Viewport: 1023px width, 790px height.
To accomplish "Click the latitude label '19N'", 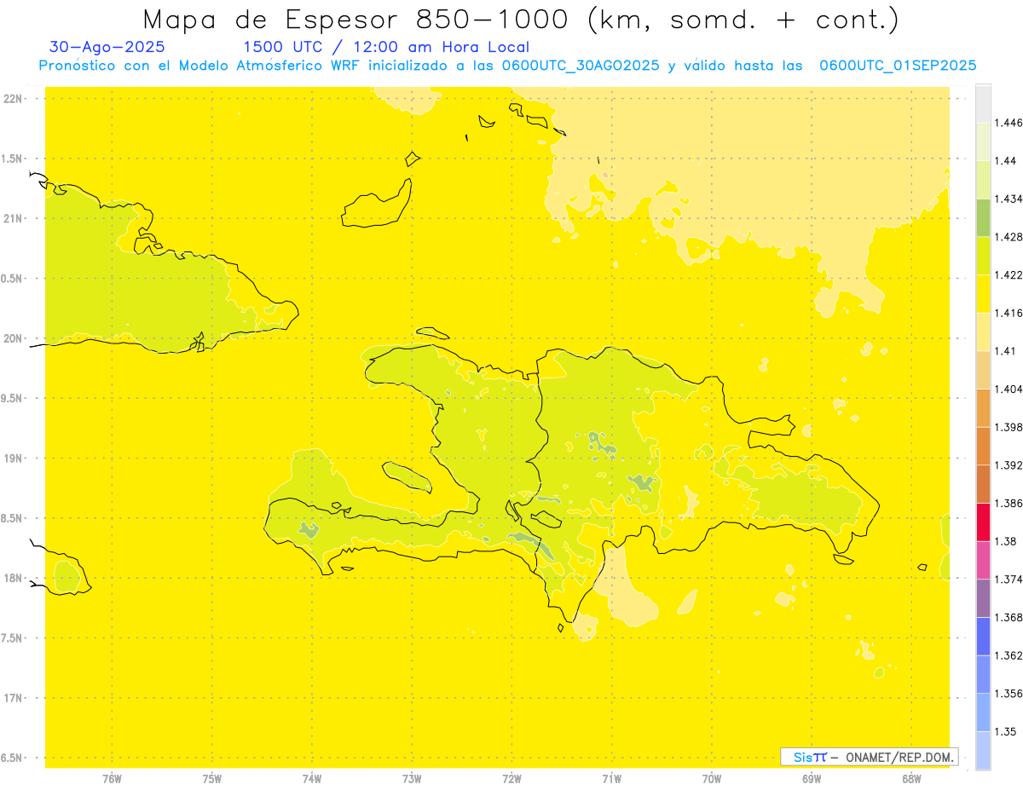I will coord(12,458).
